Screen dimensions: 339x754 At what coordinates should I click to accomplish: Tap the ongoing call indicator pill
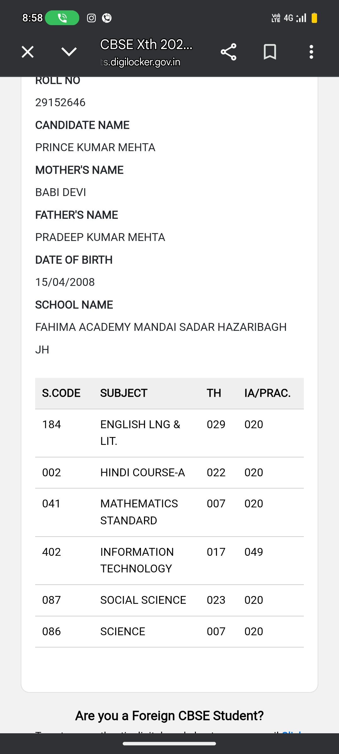tap(62, 18)
